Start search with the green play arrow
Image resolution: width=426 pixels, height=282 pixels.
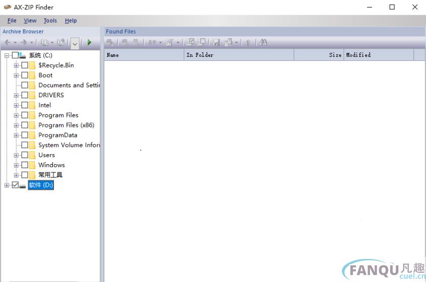(89, 42)
